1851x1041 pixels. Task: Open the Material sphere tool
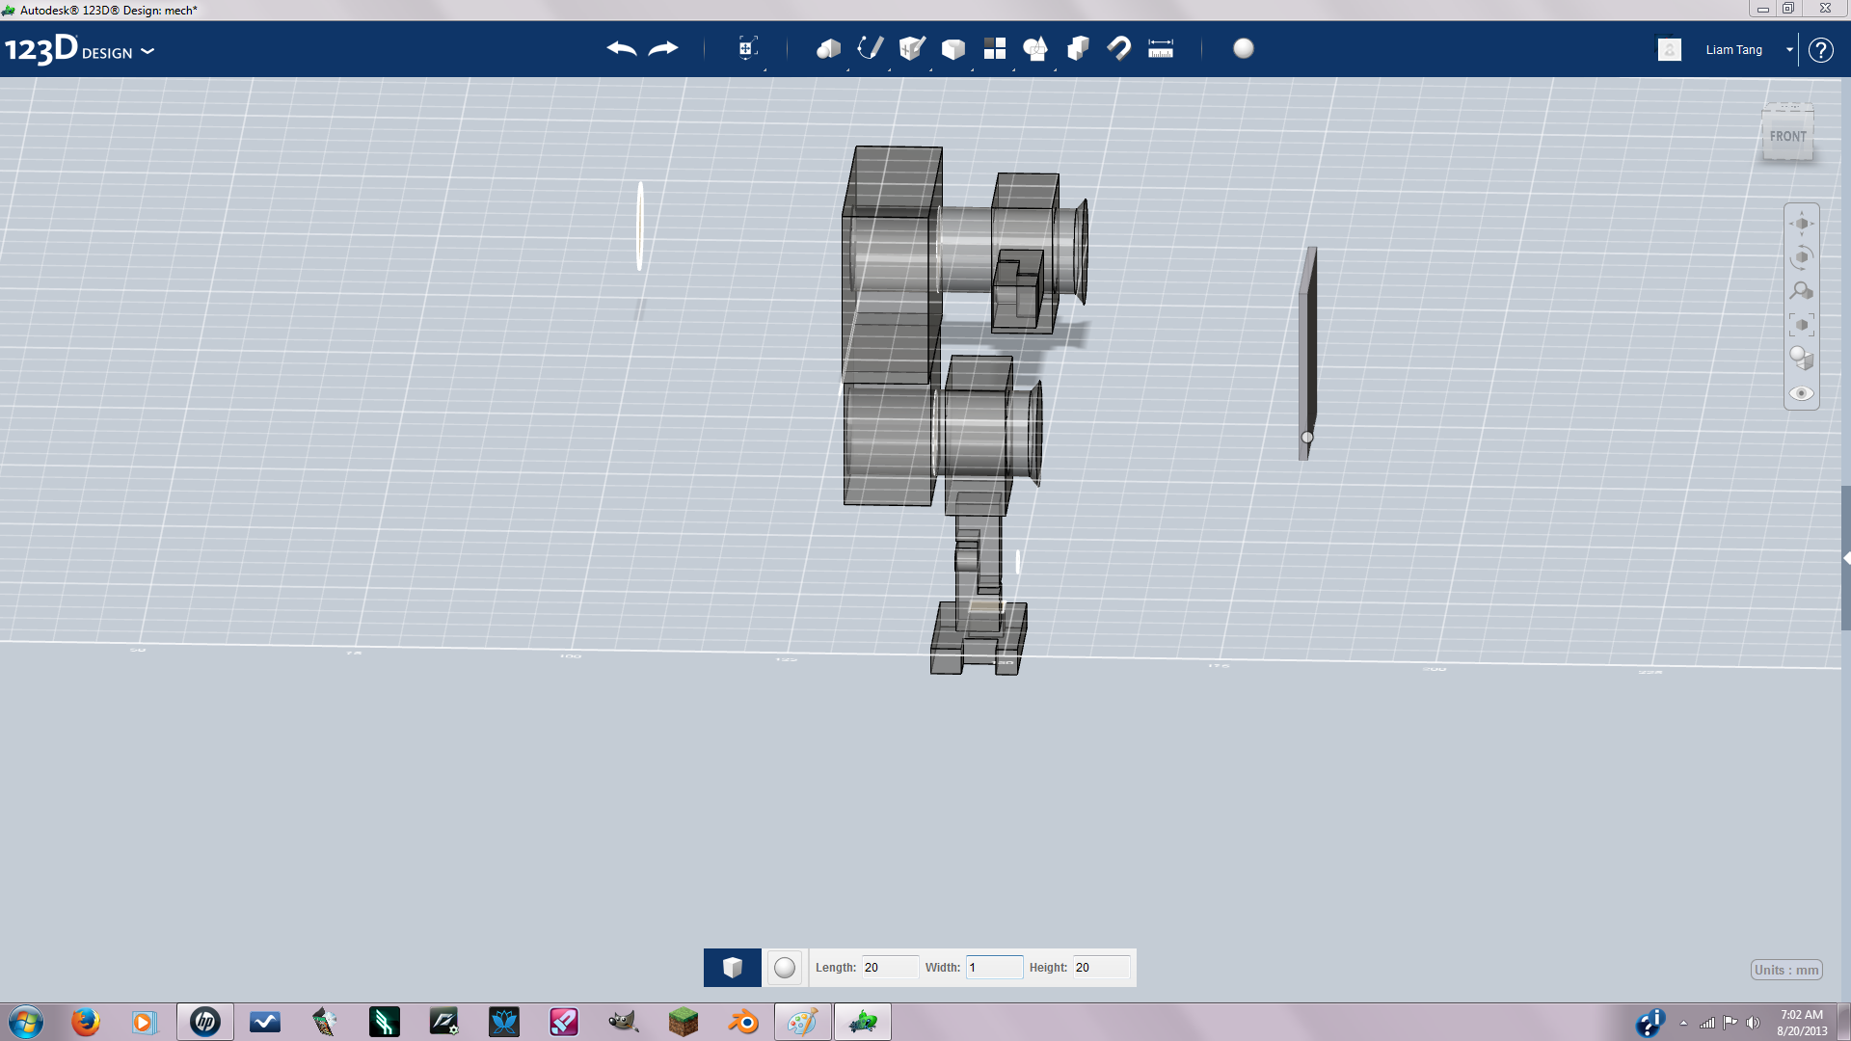coord(1244,48)
